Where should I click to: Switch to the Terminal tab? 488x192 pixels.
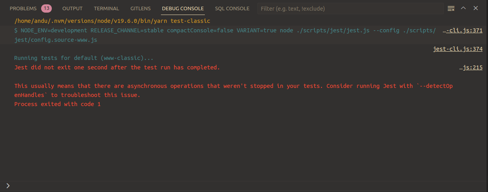(x=106, y=8)
